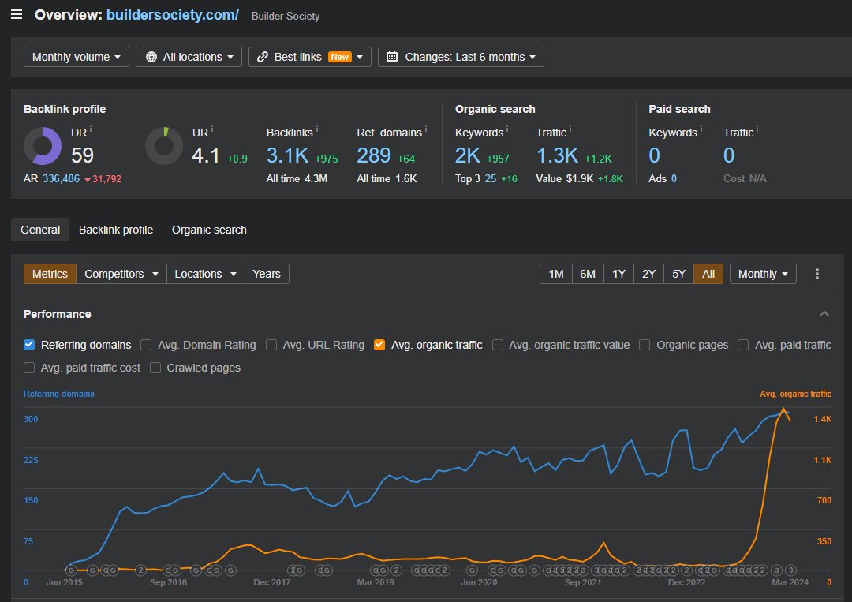
Task: Click the organic Traffic info icon
Action: (570, 129)
